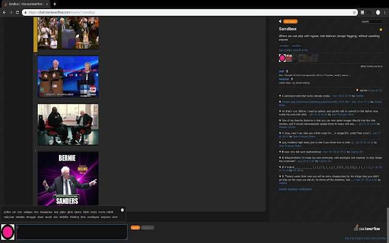389x243 pixels.
Task: Click the orange feed icon beside starred
Action: click(x=357, y=91)
